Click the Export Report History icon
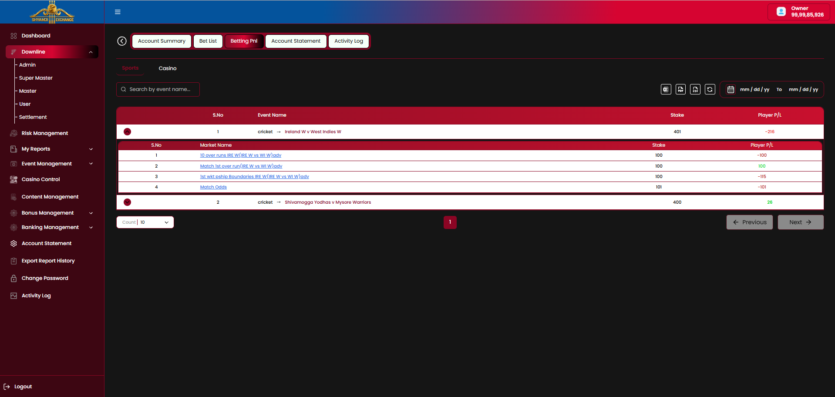835x397 pixels. pos(13,261)
